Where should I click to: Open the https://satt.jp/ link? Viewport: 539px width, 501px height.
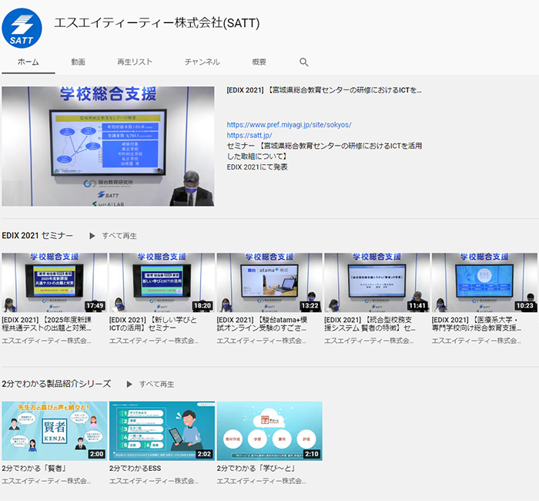point(249,135)
